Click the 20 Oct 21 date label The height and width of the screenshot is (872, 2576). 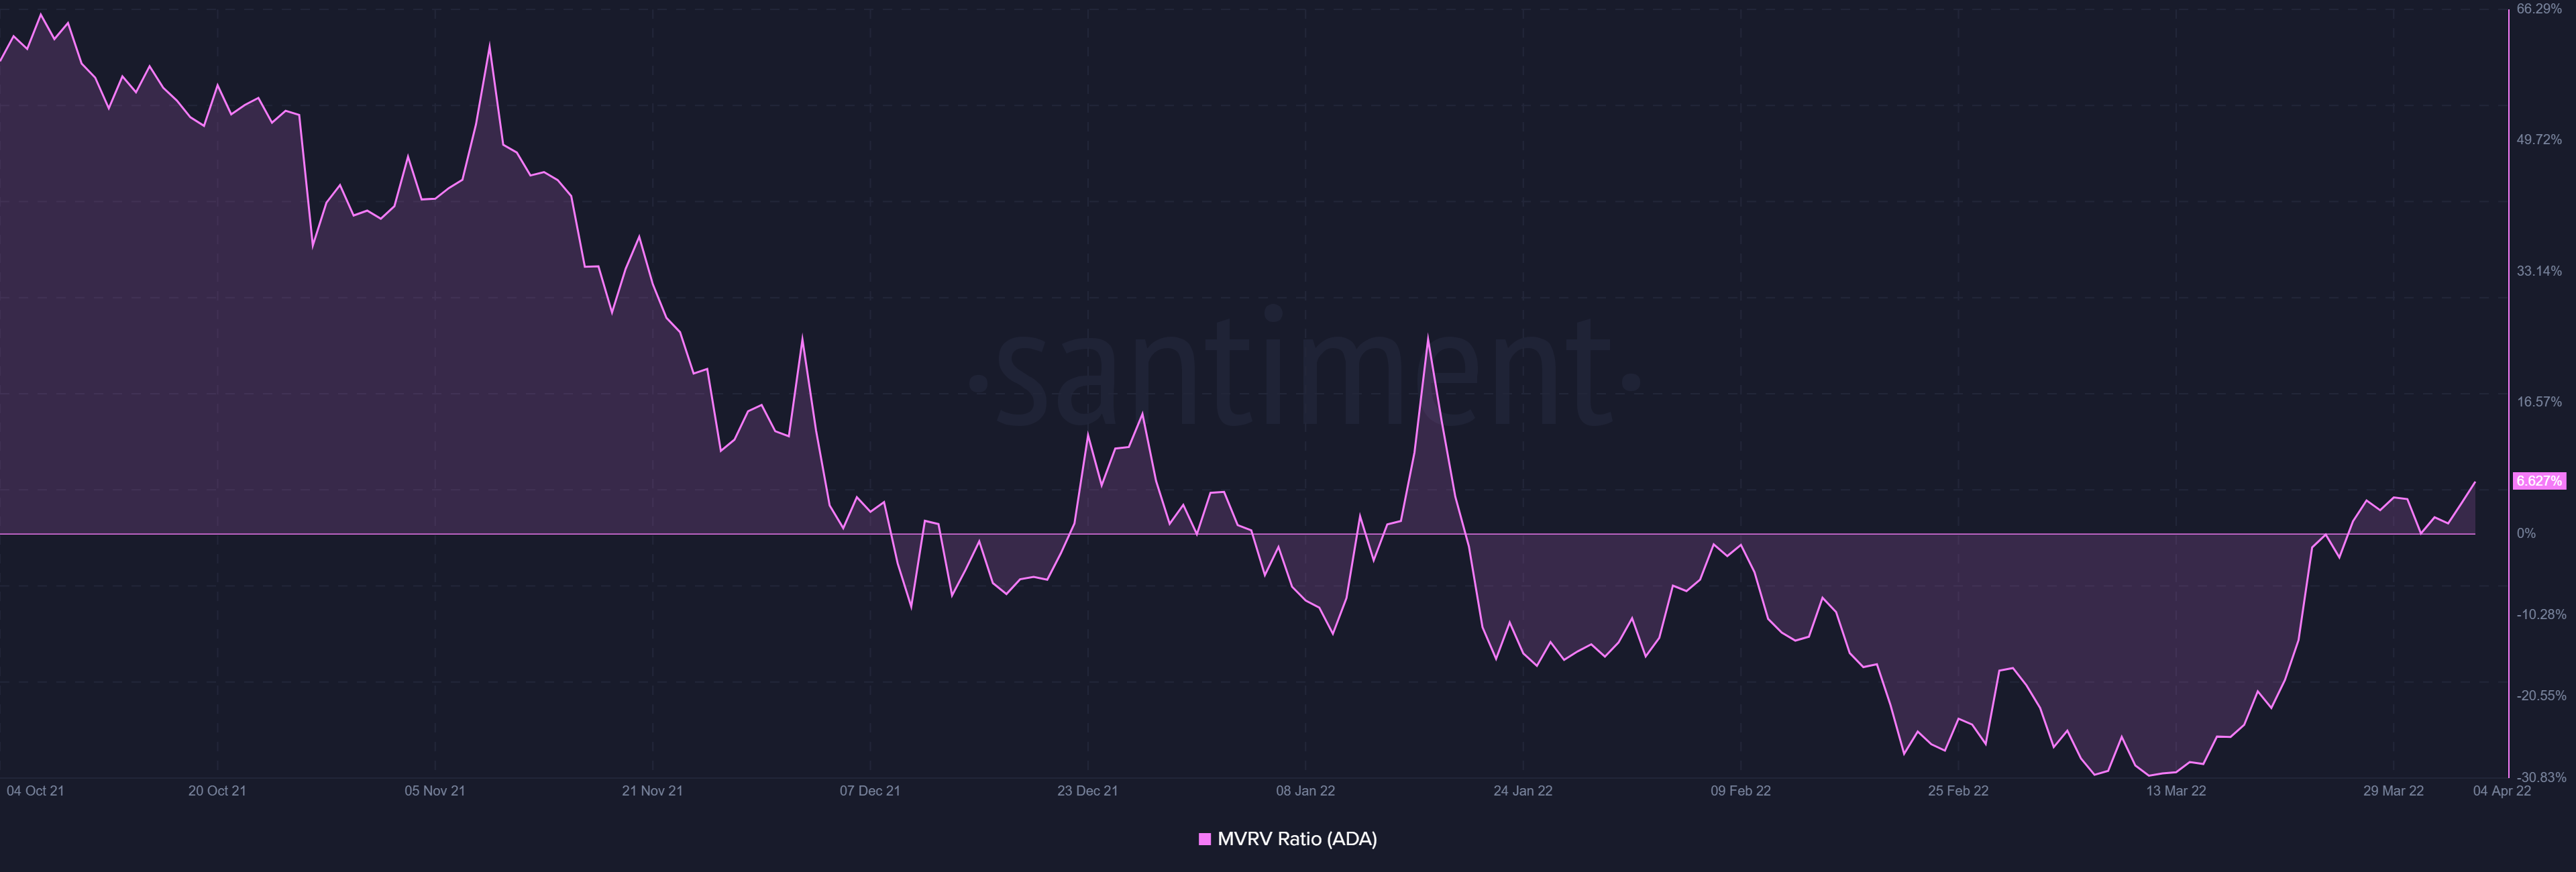coord(217,791)
